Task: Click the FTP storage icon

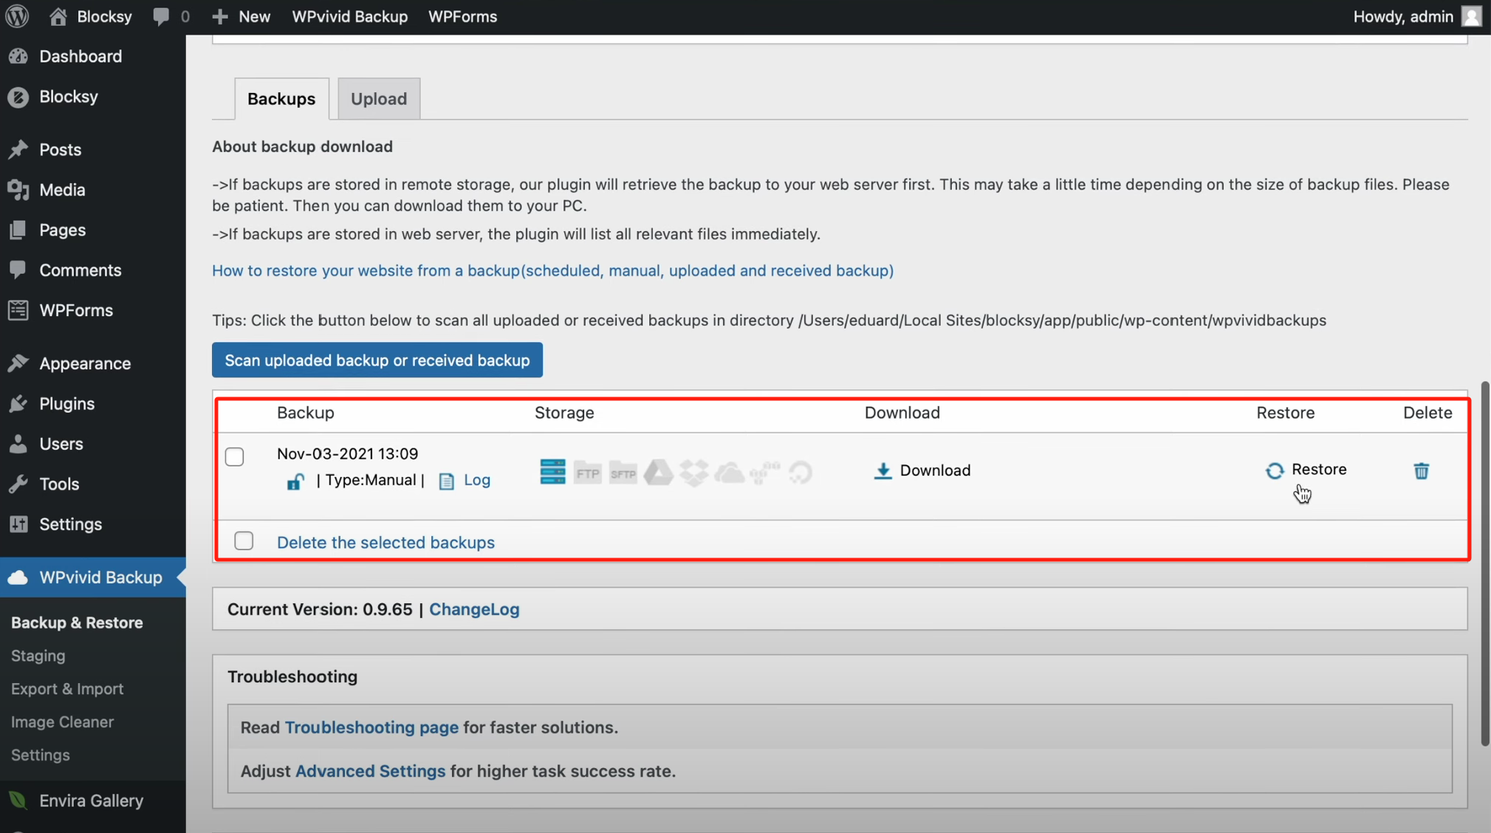Action: click(x=588, y=473)
